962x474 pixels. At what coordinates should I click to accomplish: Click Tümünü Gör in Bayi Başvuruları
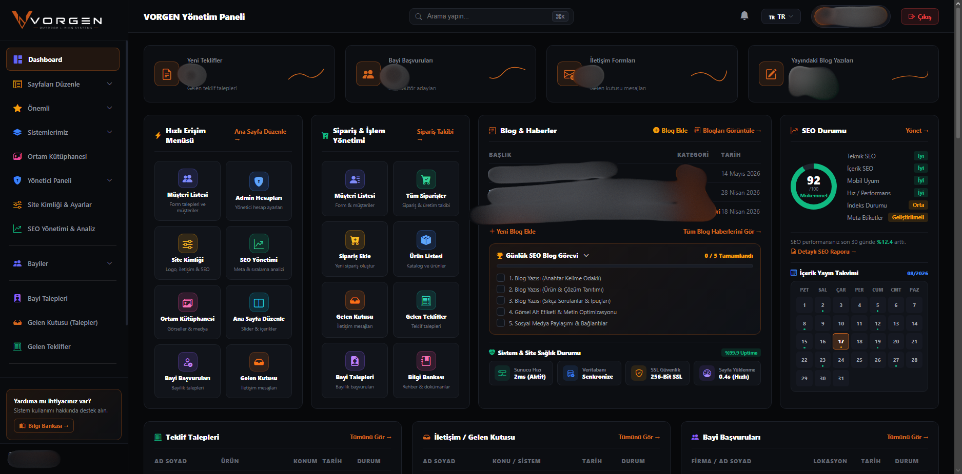[x=908, y=437]
